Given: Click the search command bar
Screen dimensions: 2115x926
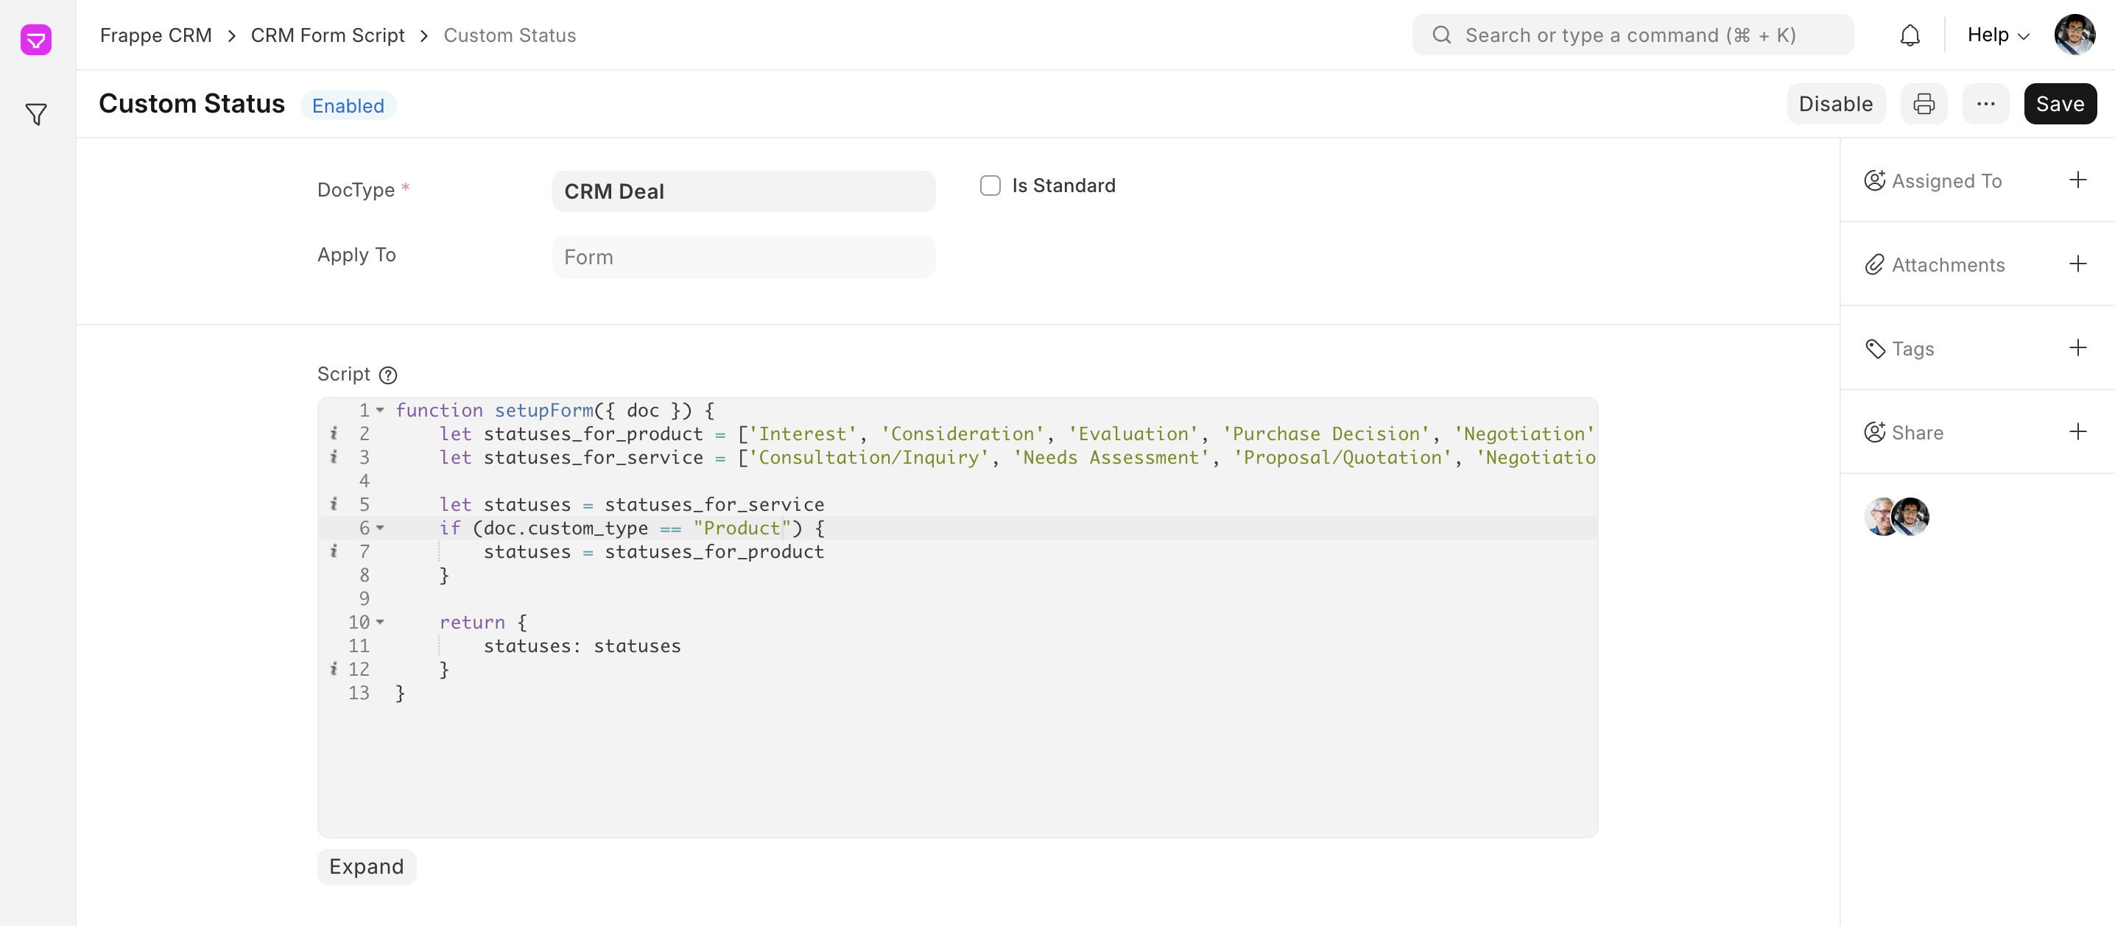Looking at the screenshot, I should click(1632, 35).
